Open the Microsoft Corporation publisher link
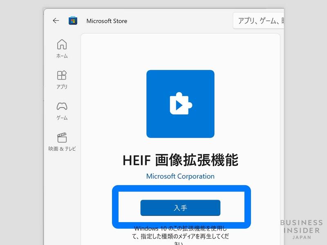Screen dimensions: 327x245 180,176
